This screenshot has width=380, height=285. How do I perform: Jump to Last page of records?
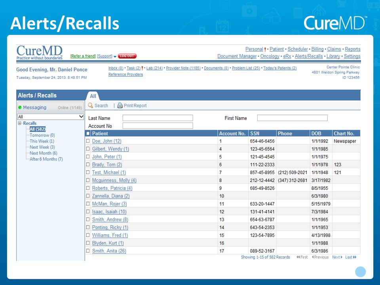351,257
